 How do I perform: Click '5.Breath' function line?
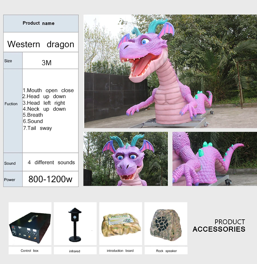[33, 115]
